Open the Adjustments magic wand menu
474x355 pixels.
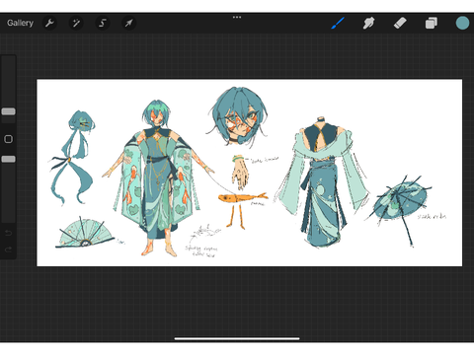pyautogui.click(x=76, y=23)
